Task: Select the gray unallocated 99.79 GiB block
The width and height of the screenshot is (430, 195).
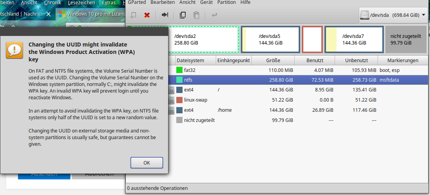Action: tap(406, 39)
